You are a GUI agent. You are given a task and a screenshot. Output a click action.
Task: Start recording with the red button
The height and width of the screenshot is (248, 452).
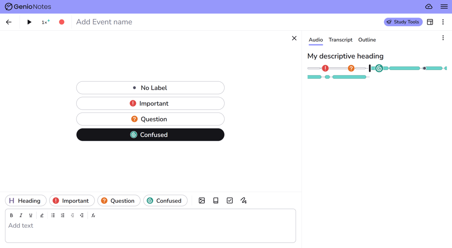coord(61,22)
